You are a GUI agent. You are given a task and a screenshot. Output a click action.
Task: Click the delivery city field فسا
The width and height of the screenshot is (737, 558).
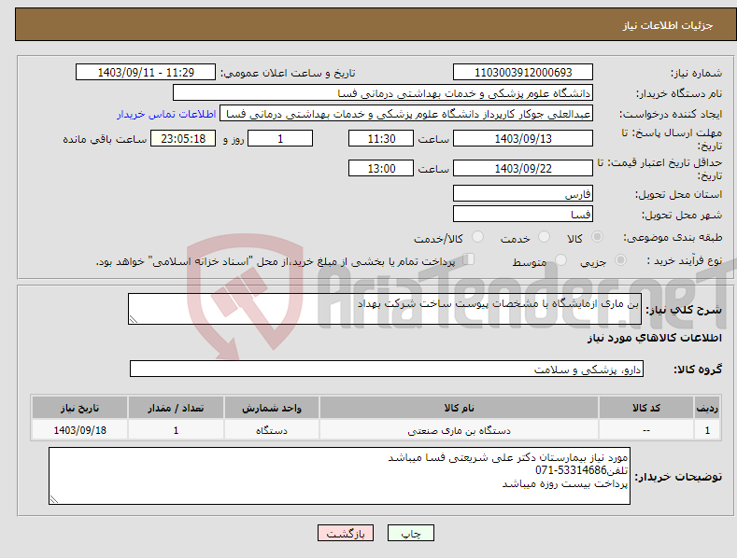523,215
